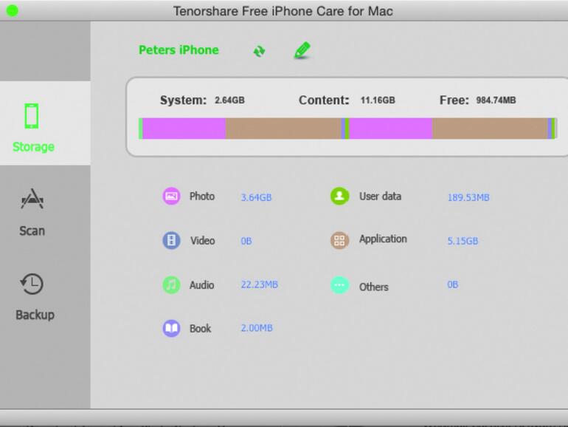Viewport: 568px width, 427px height.
Task: Click the pink Photo icon
Action: coord(171,197)
